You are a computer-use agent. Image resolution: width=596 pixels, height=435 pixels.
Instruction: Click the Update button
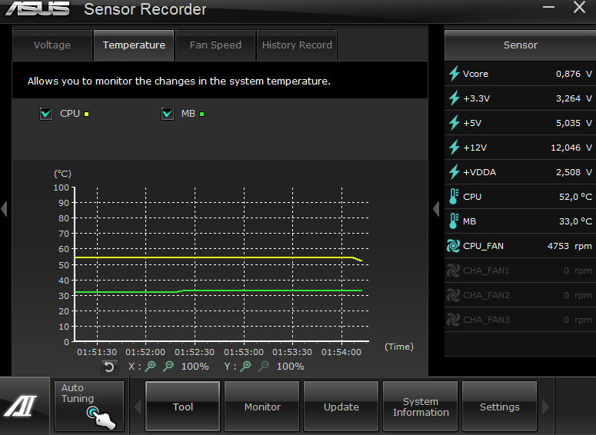pyautogui.click(x=341, y=407)
